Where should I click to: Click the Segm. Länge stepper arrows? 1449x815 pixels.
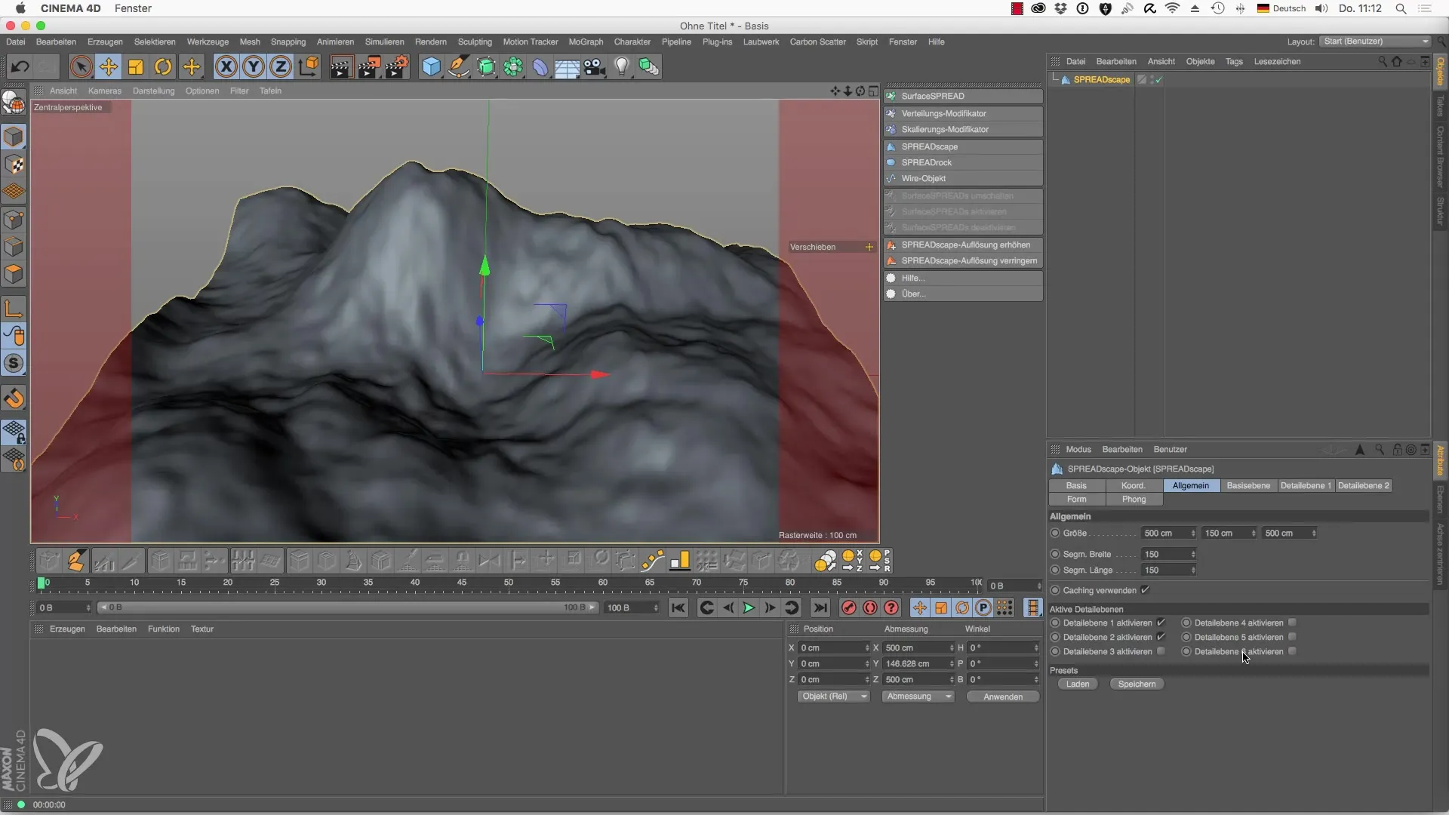pos(1193,570)
